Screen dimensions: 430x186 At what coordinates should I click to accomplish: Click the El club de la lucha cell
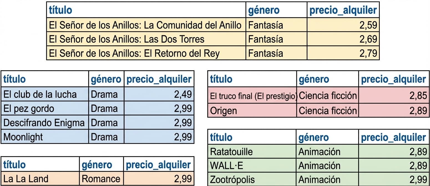point(45,94)
